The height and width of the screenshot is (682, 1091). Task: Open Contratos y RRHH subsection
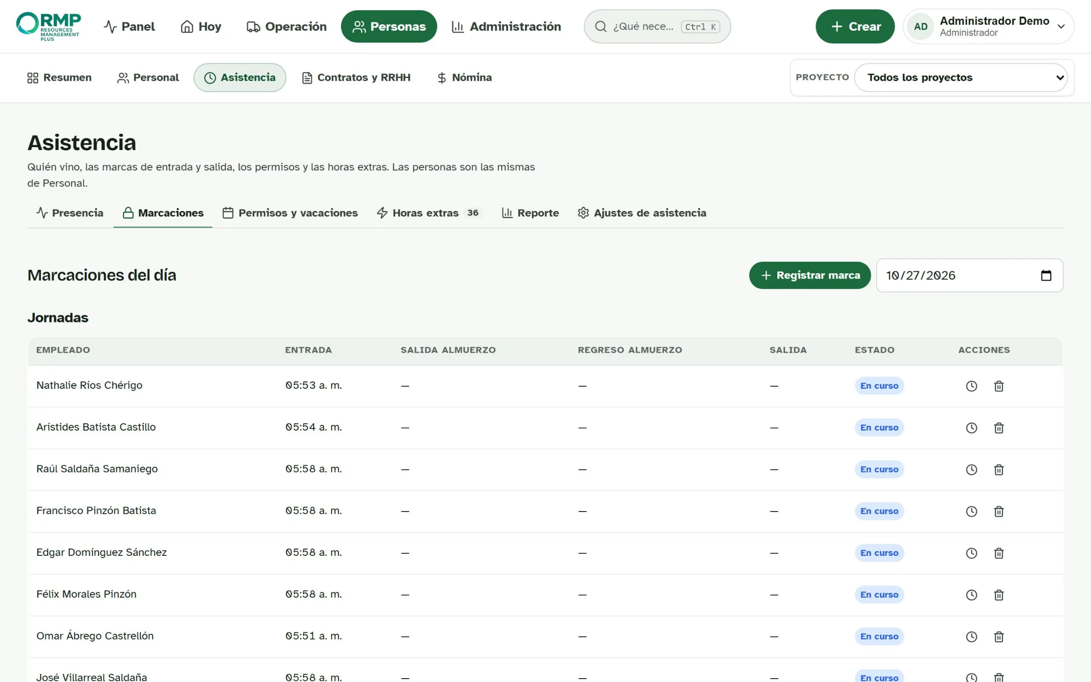pos(356,77)
